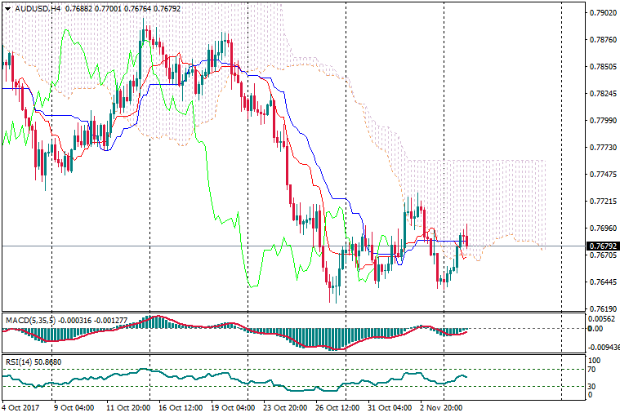Select the 0.79020 price scale label
The width and height of the screenshot is (620, 417).
click(x=603, y=13)
